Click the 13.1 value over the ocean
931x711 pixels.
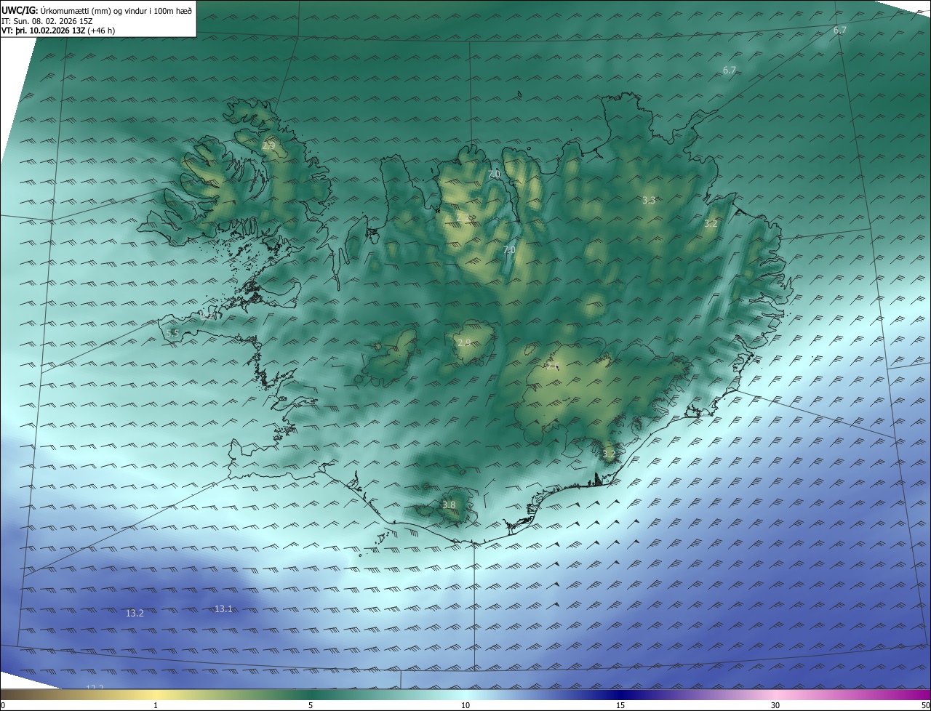pos(223,608)
